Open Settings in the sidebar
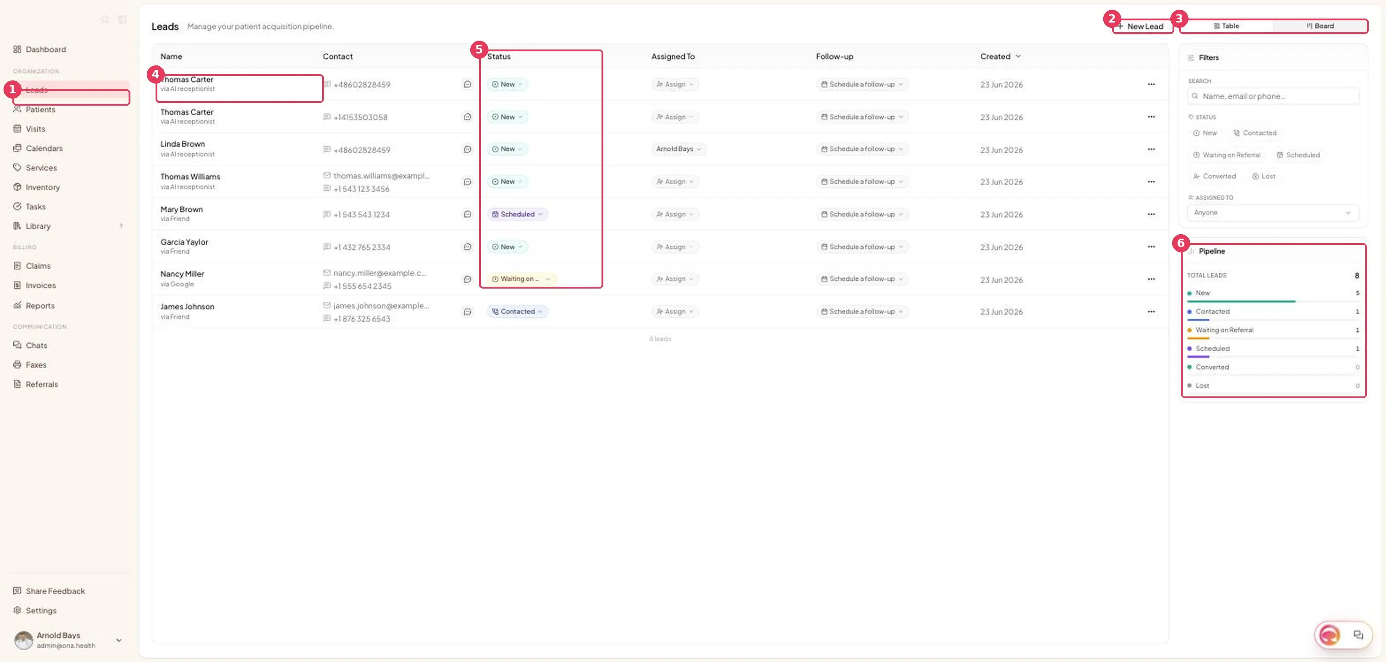This screenshot has width=1386, height=662. tap(41, 610)
